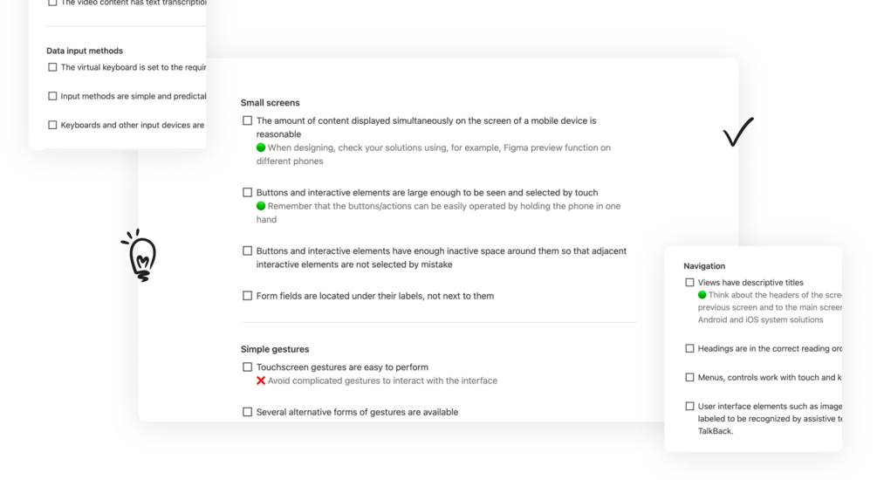
Task: Tick the virtual keyboard checkbox
Action: (52, 67)
